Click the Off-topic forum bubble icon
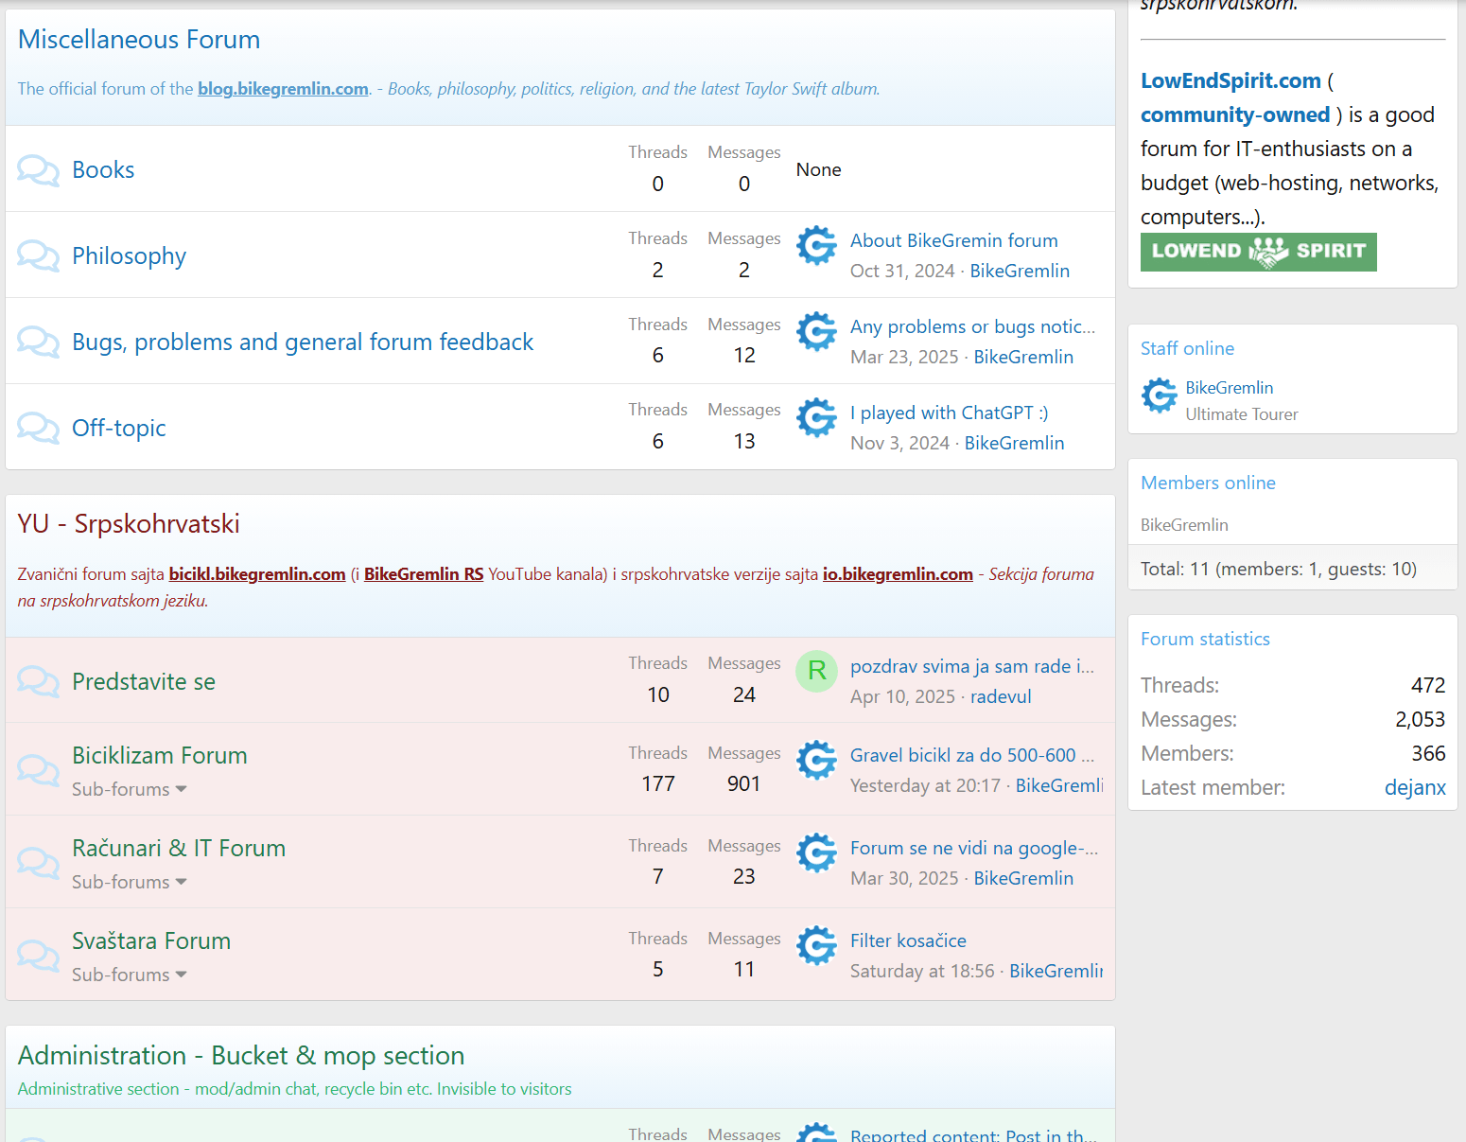The height and width of the screenshot is (1142, 1466). pos(38,428)
